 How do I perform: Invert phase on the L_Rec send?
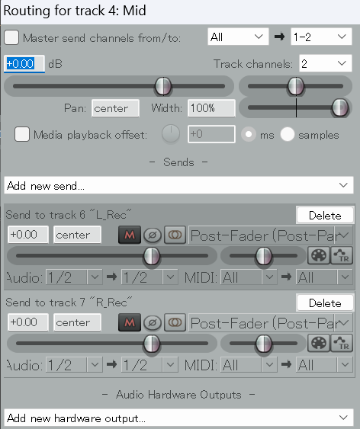(153, 235)
